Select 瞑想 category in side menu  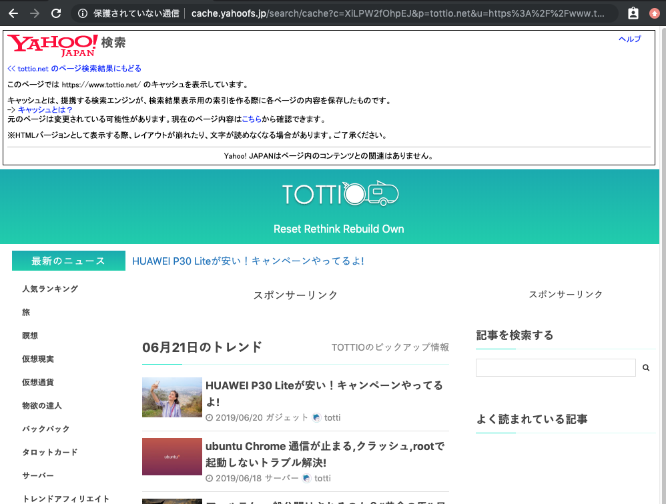[30, 335]
